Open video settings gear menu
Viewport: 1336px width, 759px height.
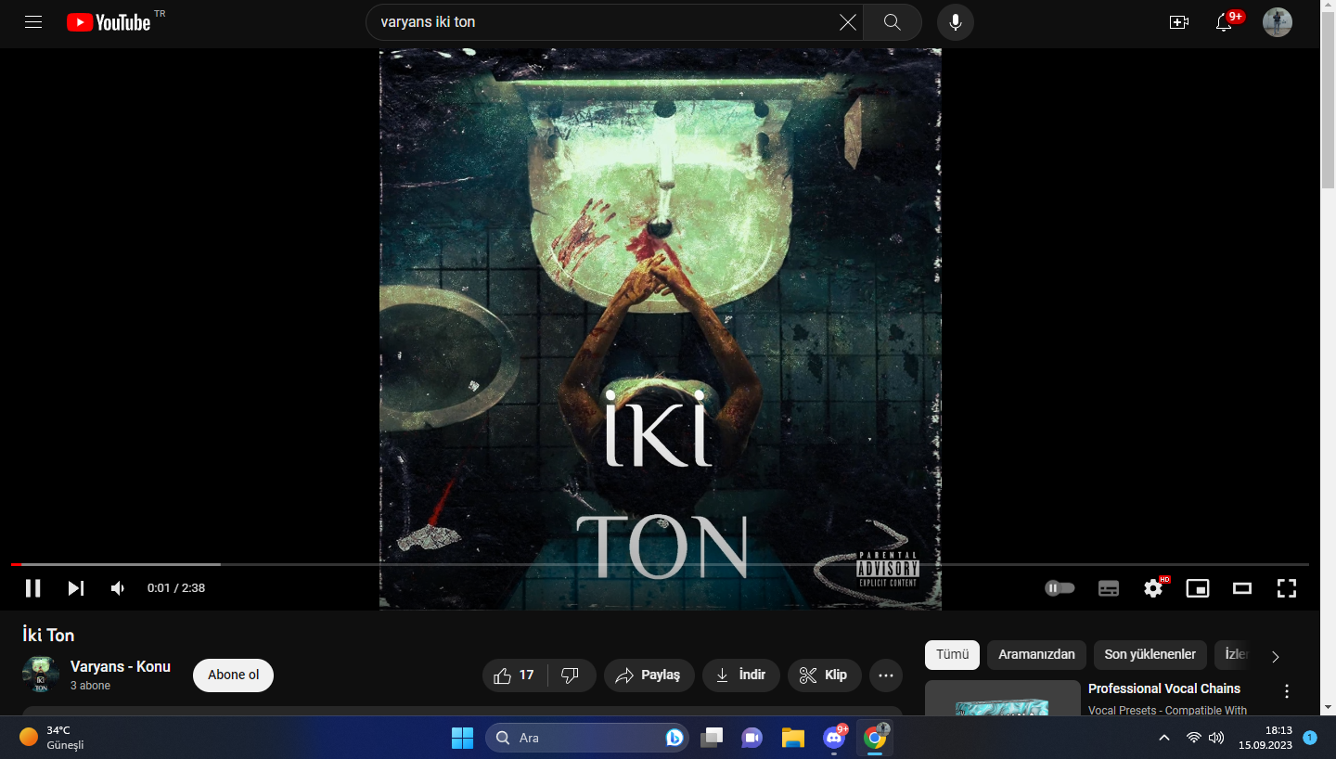pyautogui.click(x=1153, y=588)
